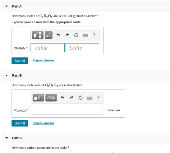
Task: Undo last entry in Part B
Action: pyautogui.click(x=63, y=98)
